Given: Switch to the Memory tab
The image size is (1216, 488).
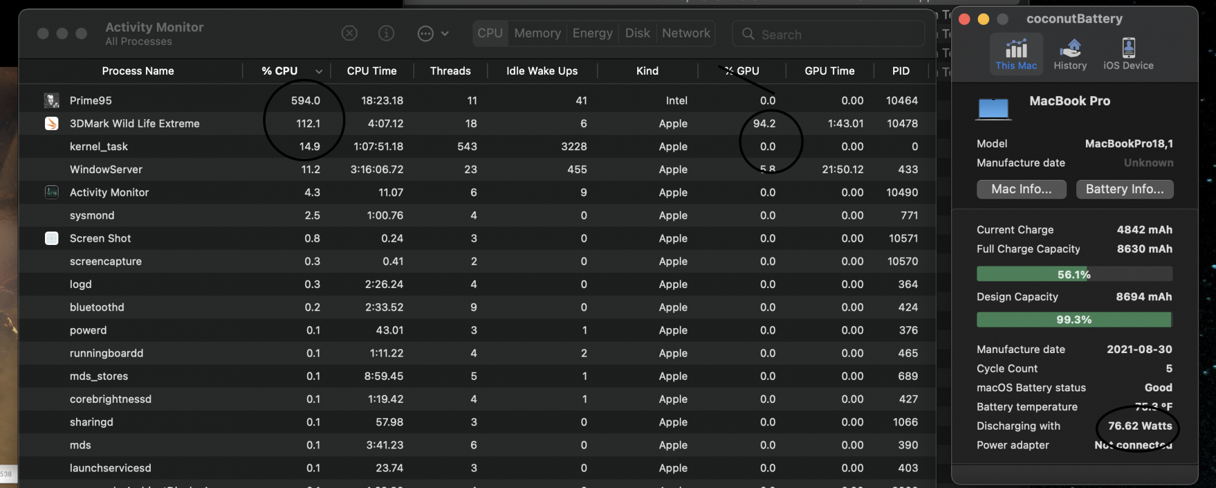Looking at the screenshot, I should click(537, 33).
